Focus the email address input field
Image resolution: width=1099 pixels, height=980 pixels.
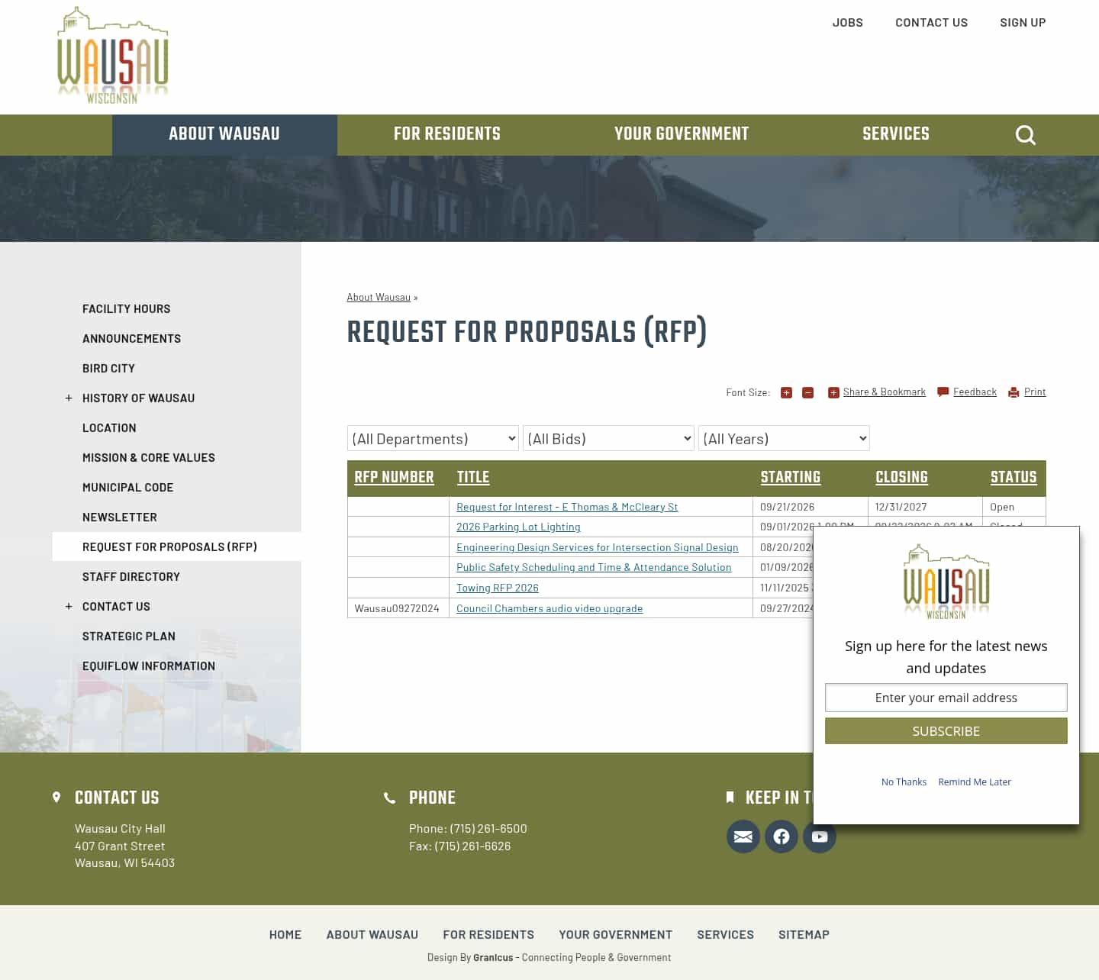pyautogui.click(x=946, y=698)
